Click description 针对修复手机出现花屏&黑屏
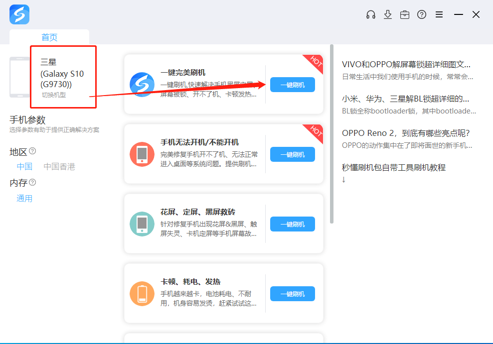This screenshot has width=493, height=344. [209, 229]
